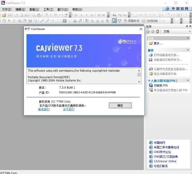Click the task pane Forward arrow
Image resolution: width=192 pixels, height=174 pixels.
click(x=152, y=31)
